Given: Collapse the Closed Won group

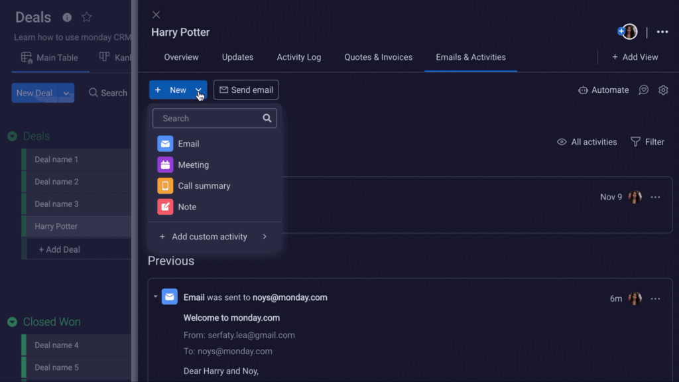Looking at the screenshot, I should (x=12, y=322).
